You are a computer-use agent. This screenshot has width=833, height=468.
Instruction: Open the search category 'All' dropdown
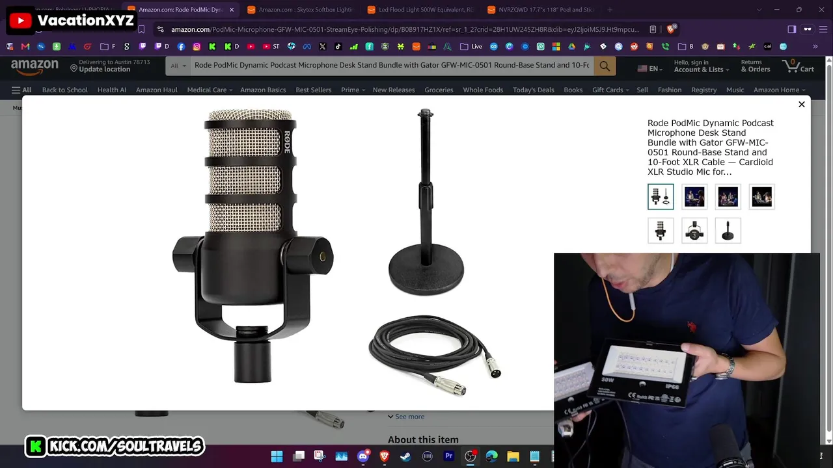coord(178,66)
